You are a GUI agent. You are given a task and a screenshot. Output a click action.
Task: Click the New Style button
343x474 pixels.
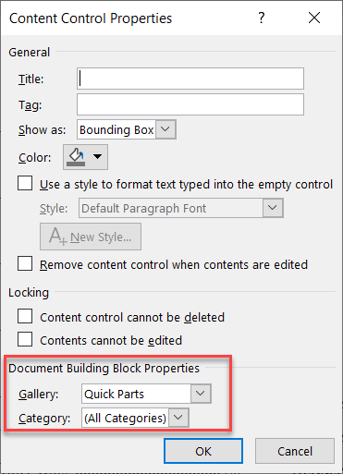click(91, 237)
